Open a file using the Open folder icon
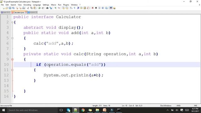201x113 pixels. pos(7,8)
